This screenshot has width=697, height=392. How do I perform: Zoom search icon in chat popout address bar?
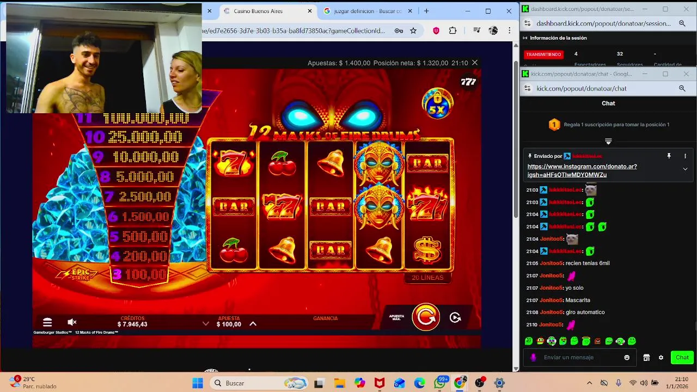click(682, 88)
